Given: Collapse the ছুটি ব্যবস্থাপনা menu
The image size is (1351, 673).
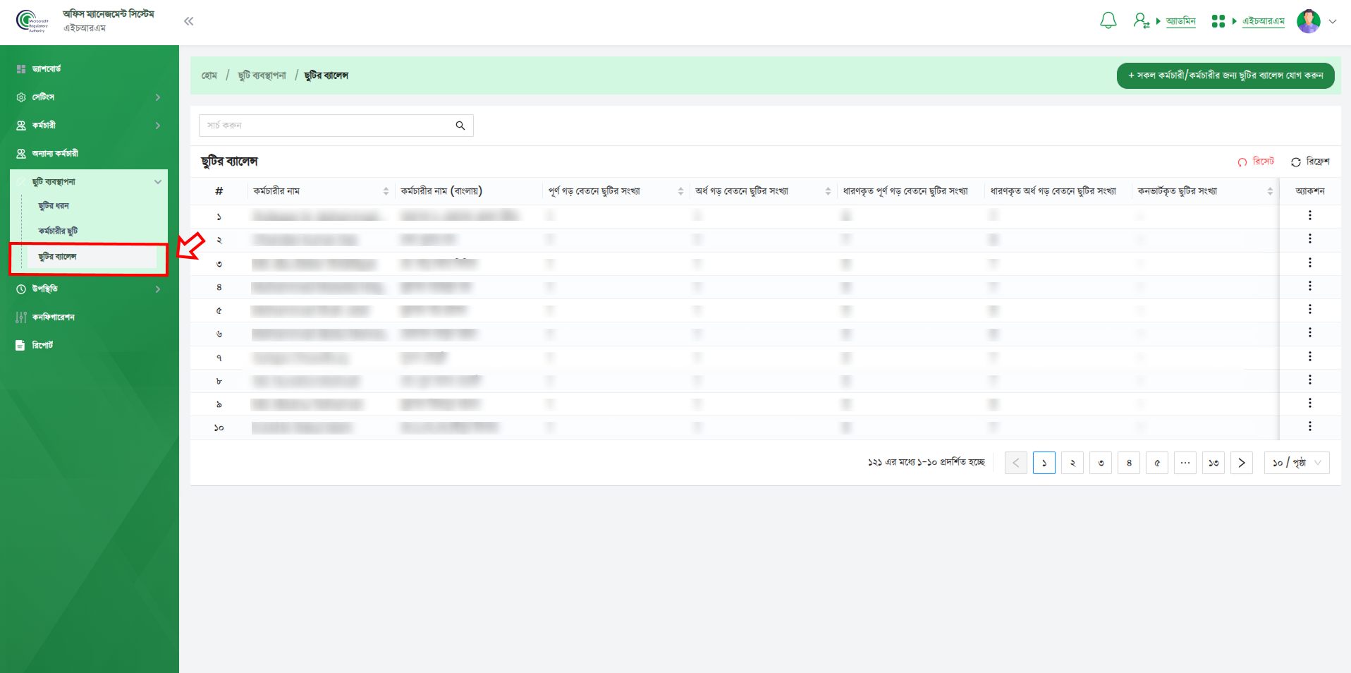Looking at the screenshot, I should pyautogui.click(x=157, y=182).
